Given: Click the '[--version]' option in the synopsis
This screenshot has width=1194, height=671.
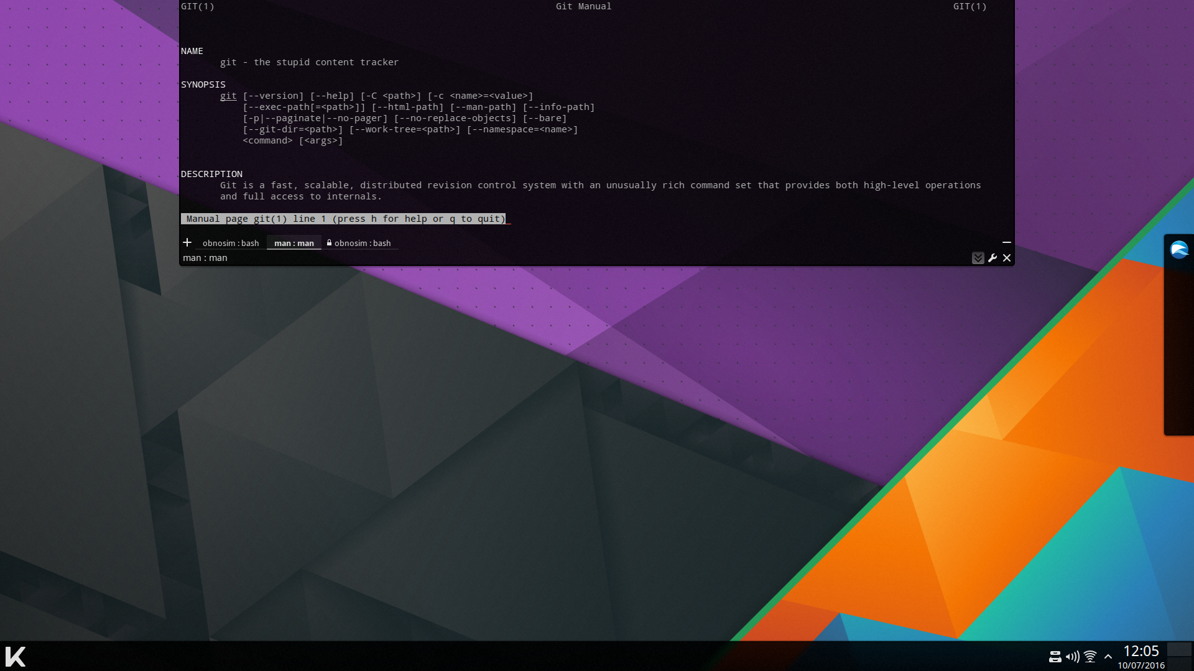Looking at the screenshot, I should (x=273, y=96).
